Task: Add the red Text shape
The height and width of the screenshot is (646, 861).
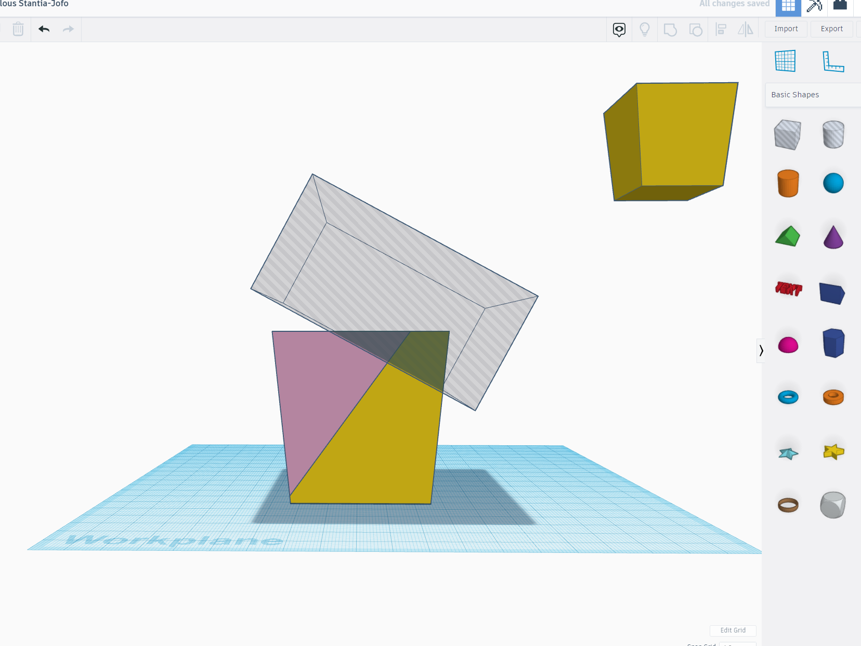Action: pyautogui.click(x=788, y=289)
